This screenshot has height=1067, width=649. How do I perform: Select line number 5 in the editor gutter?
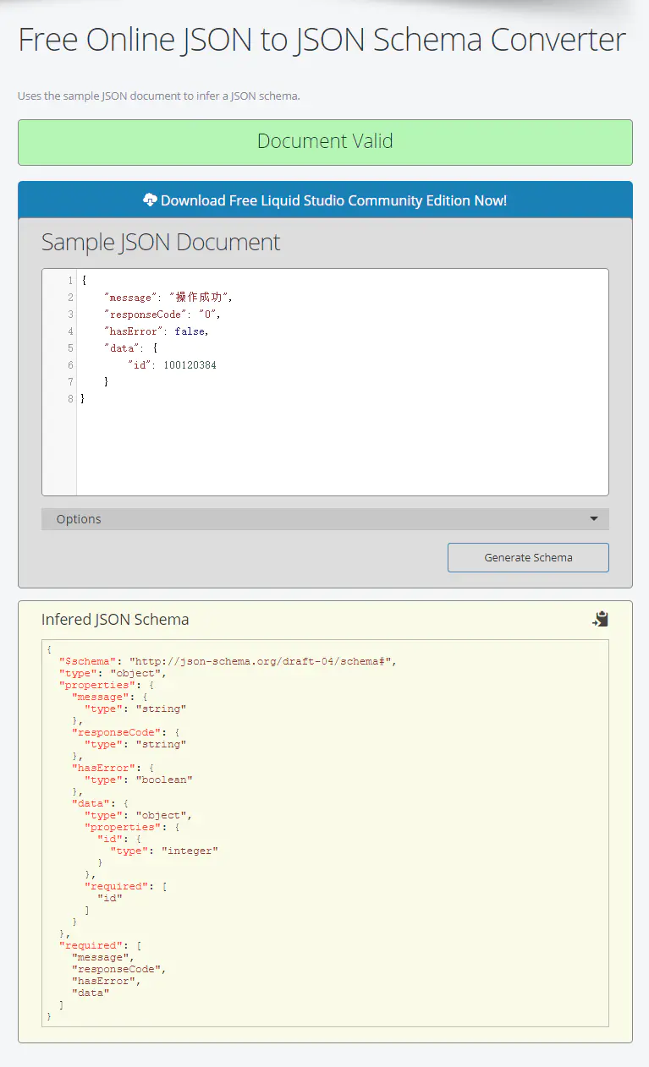[x=69, y=347]
